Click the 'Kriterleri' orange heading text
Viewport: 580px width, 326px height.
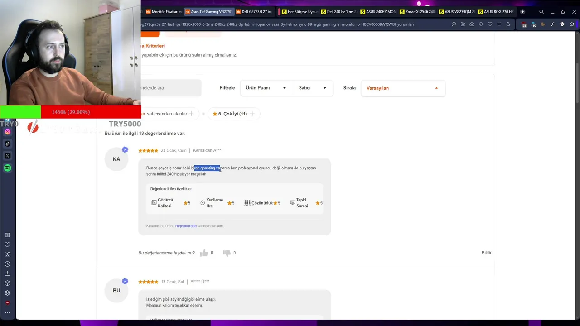coord(155,46)
